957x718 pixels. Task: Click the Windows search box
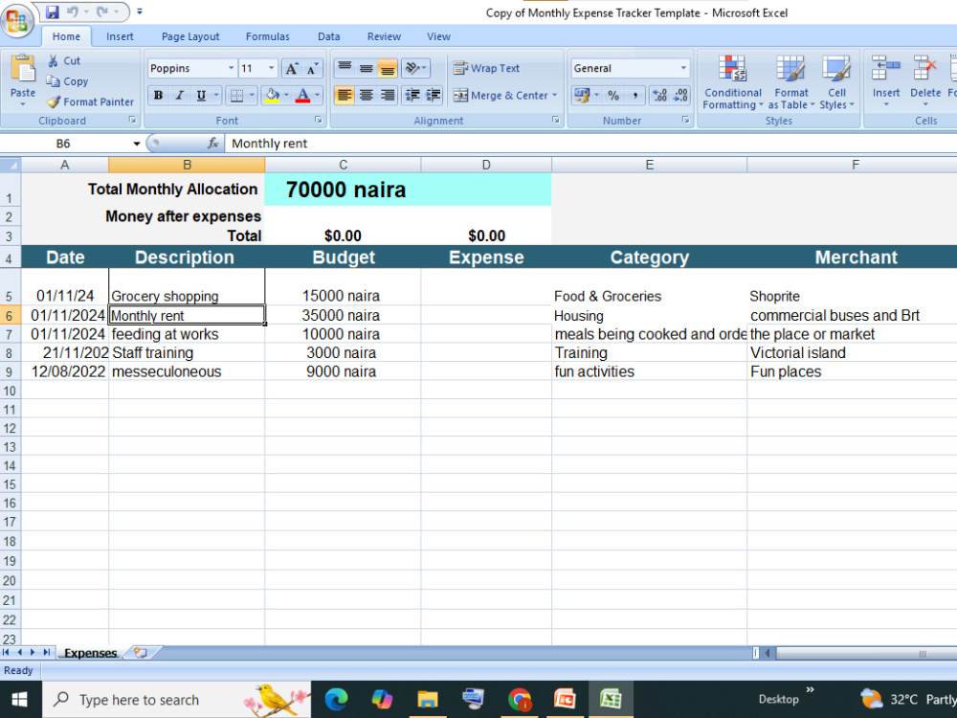(x=176, y=700)
